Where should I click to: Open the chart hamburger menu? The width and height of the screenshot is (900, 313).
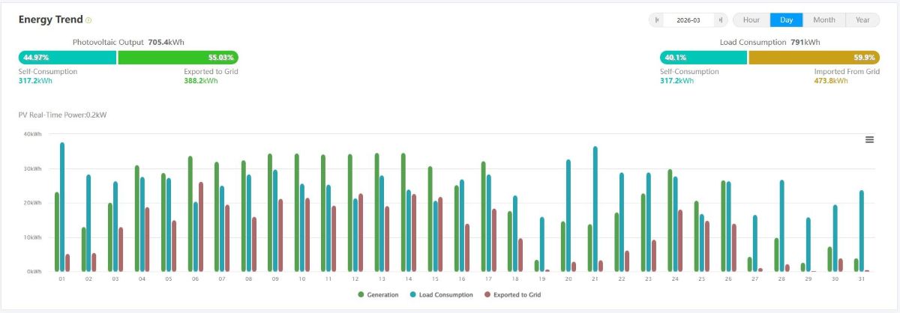(x=869, y=139)
